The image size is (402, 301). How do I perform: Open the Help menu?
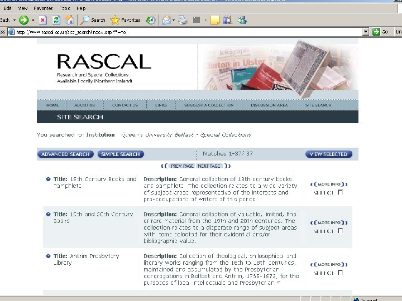81,8
